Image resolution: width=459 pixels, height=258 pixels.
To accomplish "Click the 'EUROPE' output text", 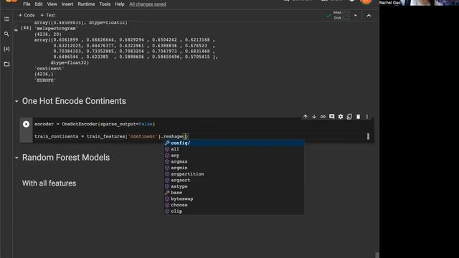I will point(44,80).
